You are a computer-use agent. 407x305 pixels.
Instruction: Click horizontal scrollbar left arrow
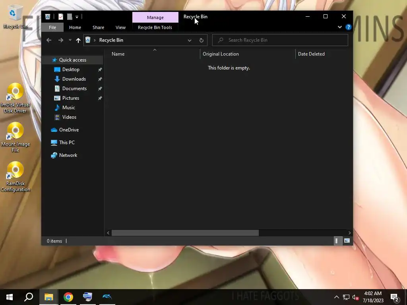point(108,233)
